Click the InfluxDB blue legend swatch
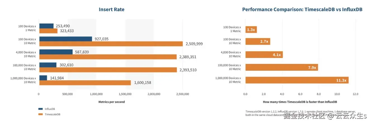The height and width of the screenshot is (124, 371). [41, 109]
